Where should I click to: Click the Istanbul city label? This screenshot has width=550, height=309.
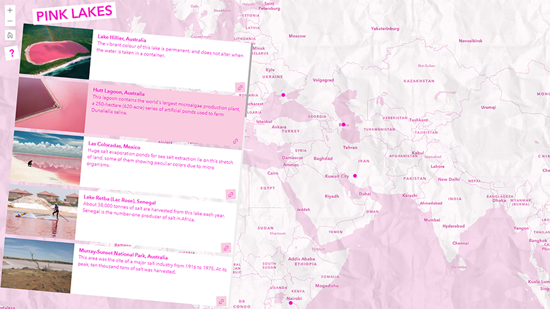click(x=264, y=122)
